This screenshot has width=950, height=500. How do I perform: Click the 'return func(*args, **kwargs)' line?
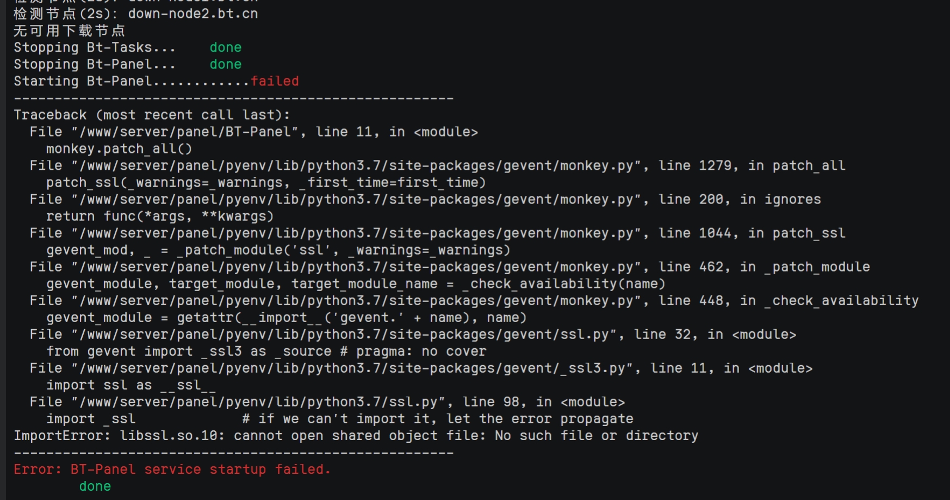(x=160, y=216)
